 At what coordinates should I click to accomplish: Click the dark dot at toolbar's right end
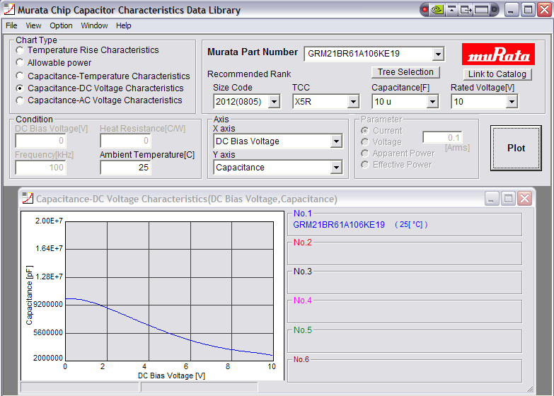(494, 9)
